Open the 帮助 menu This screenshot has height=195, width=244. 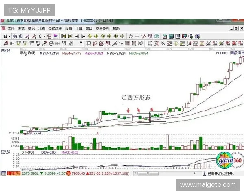coord(116,28)
